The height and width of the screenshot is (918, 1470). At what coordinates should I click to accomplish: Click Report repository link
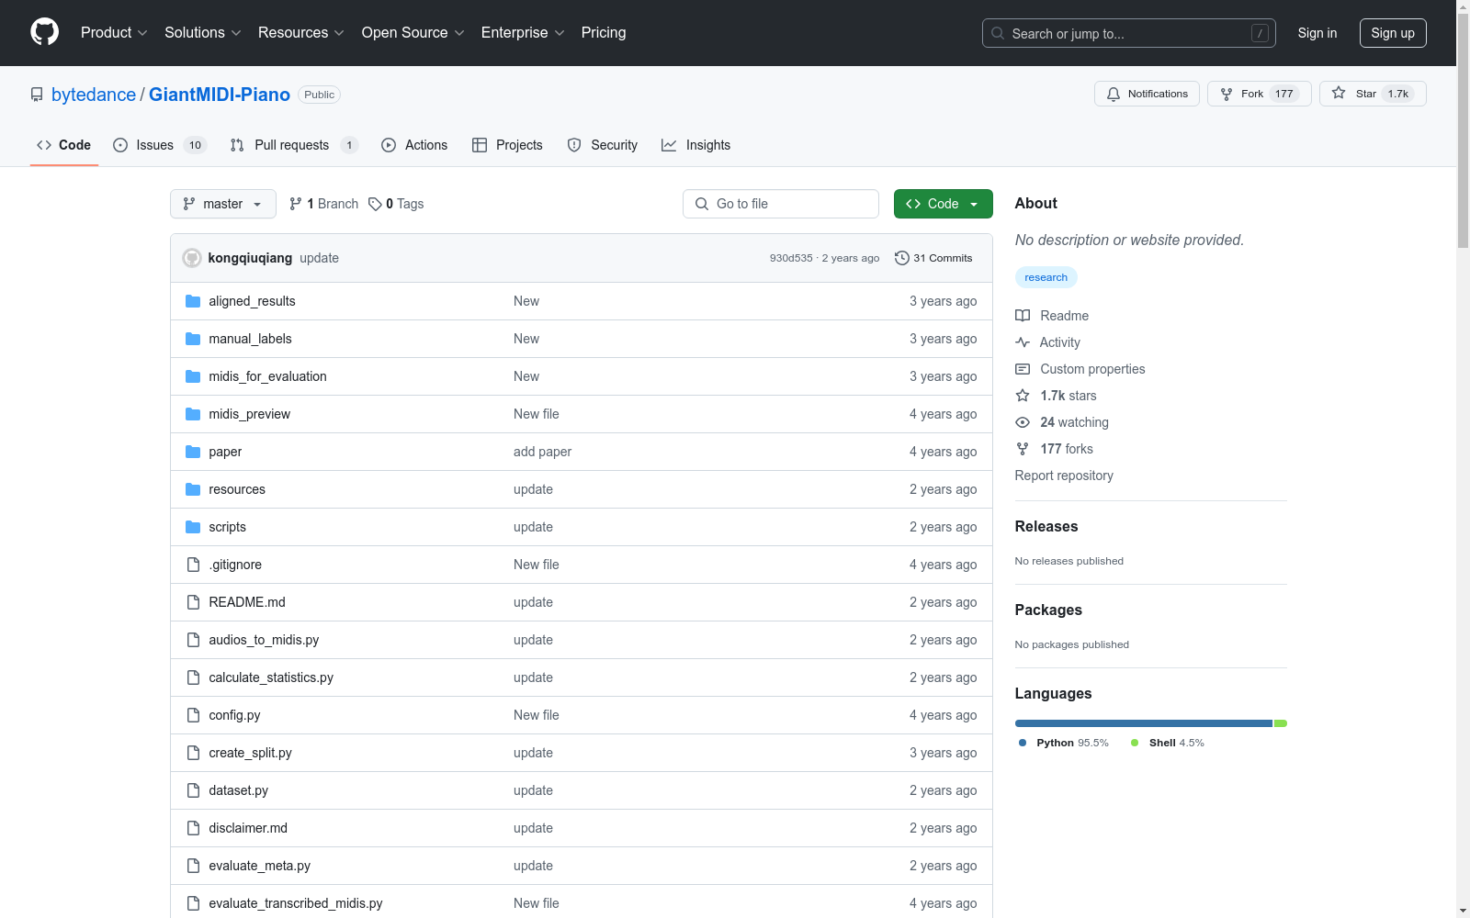[x=1064, y=476]
